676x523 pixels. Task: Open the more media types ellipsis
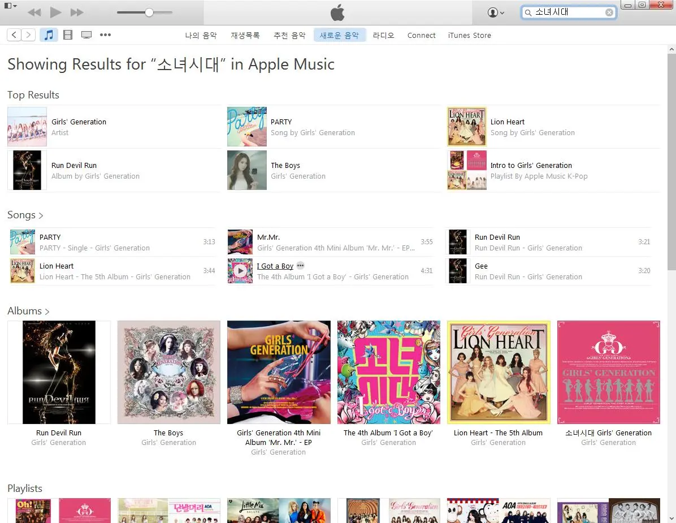pyautogui.click(x=105, y=35)
